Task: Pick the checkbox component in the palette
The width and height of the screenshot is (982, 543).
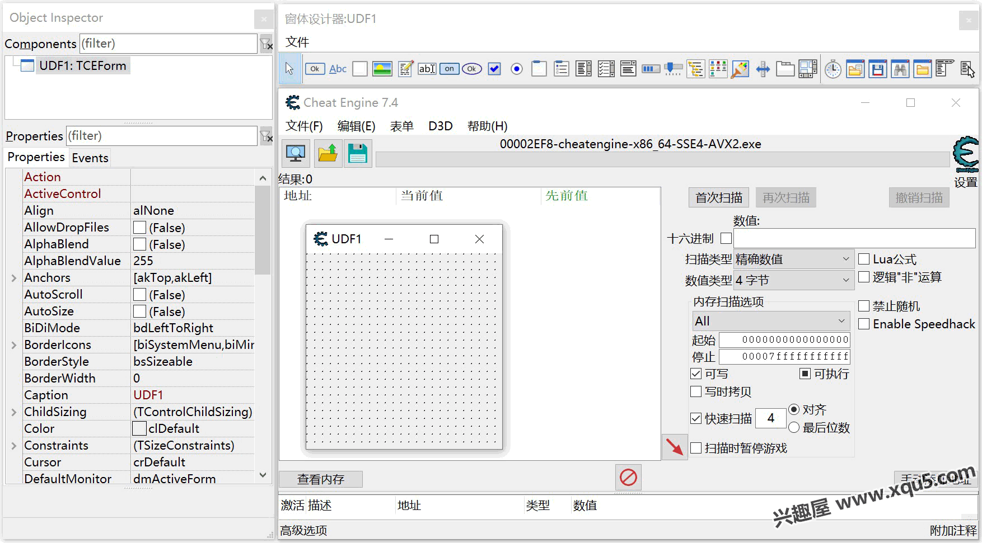Action: click(494, 69)
